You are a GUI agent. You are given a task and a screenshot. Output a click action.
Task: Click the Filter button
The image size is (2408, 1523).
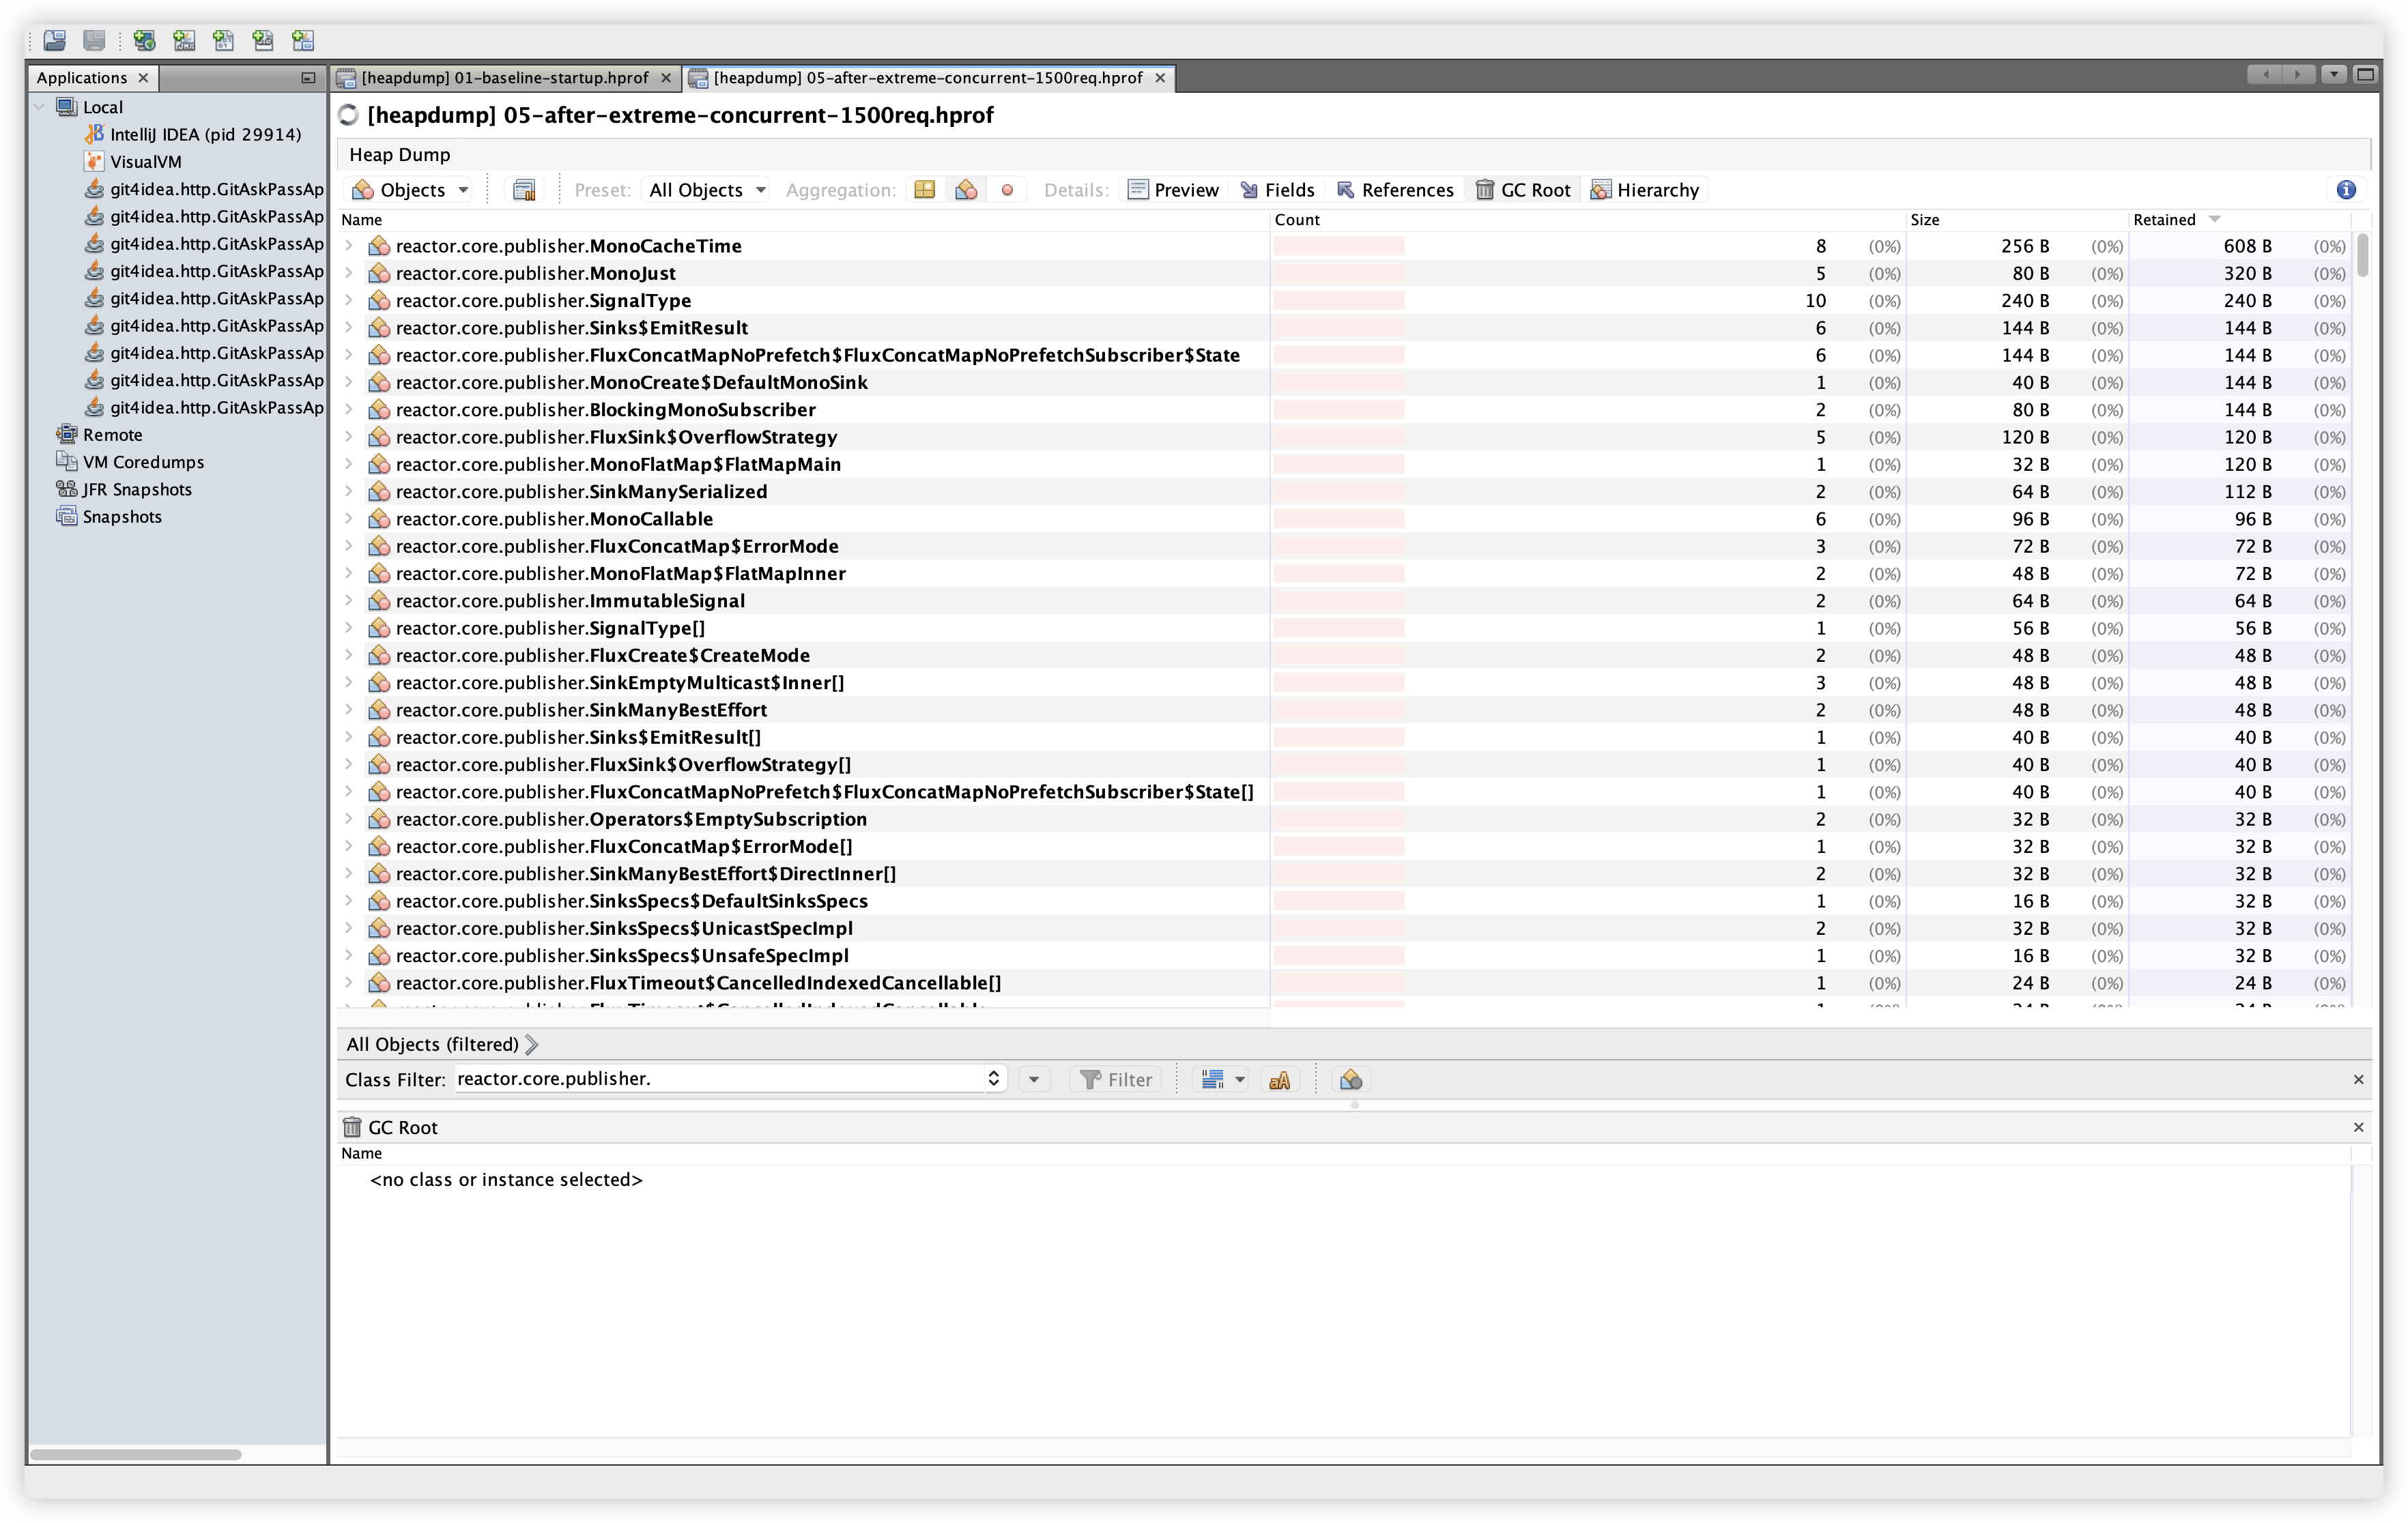click(x=1116, y=1080)
